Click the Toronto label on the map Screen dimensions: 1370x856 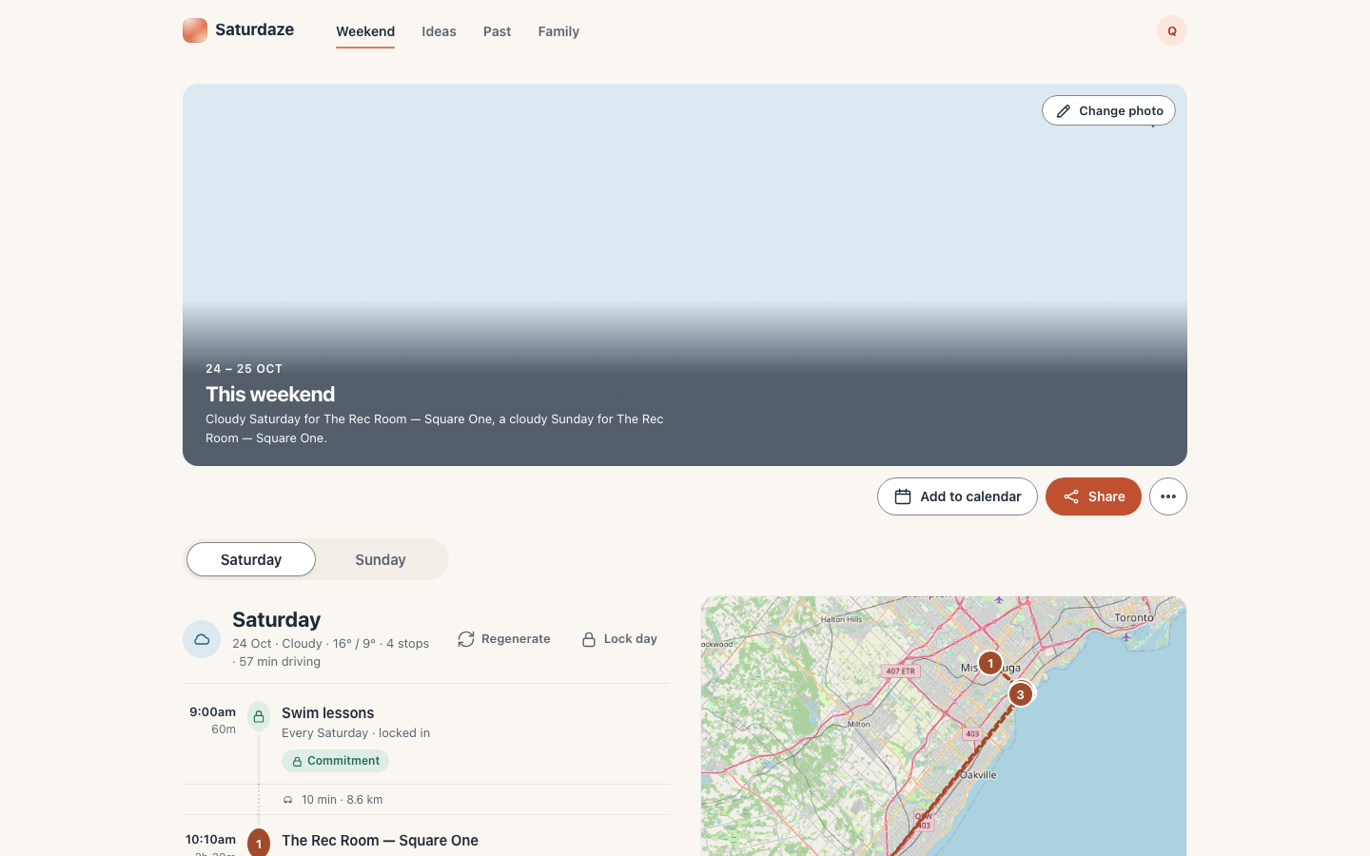pos(1134,618)
